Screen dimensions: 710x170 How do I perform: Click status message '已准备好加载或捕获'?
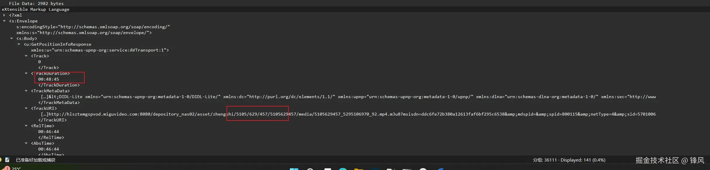tap(36, 160)
